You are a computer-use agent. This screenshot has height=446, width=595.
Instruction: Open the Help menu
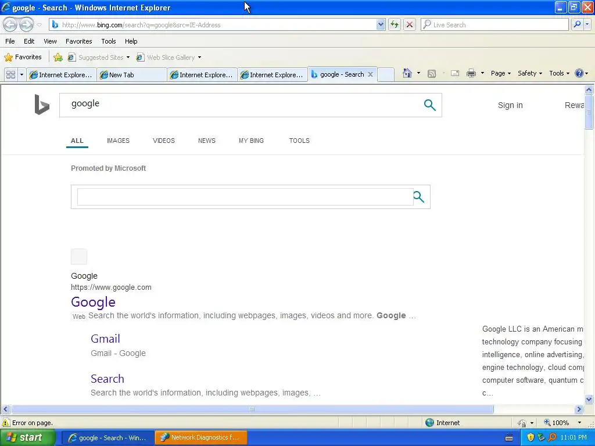coord(131,41)
